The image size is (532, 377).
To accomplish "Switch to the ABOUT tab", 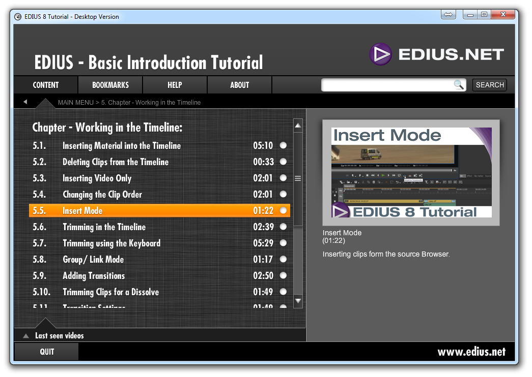I will (239, 85).
